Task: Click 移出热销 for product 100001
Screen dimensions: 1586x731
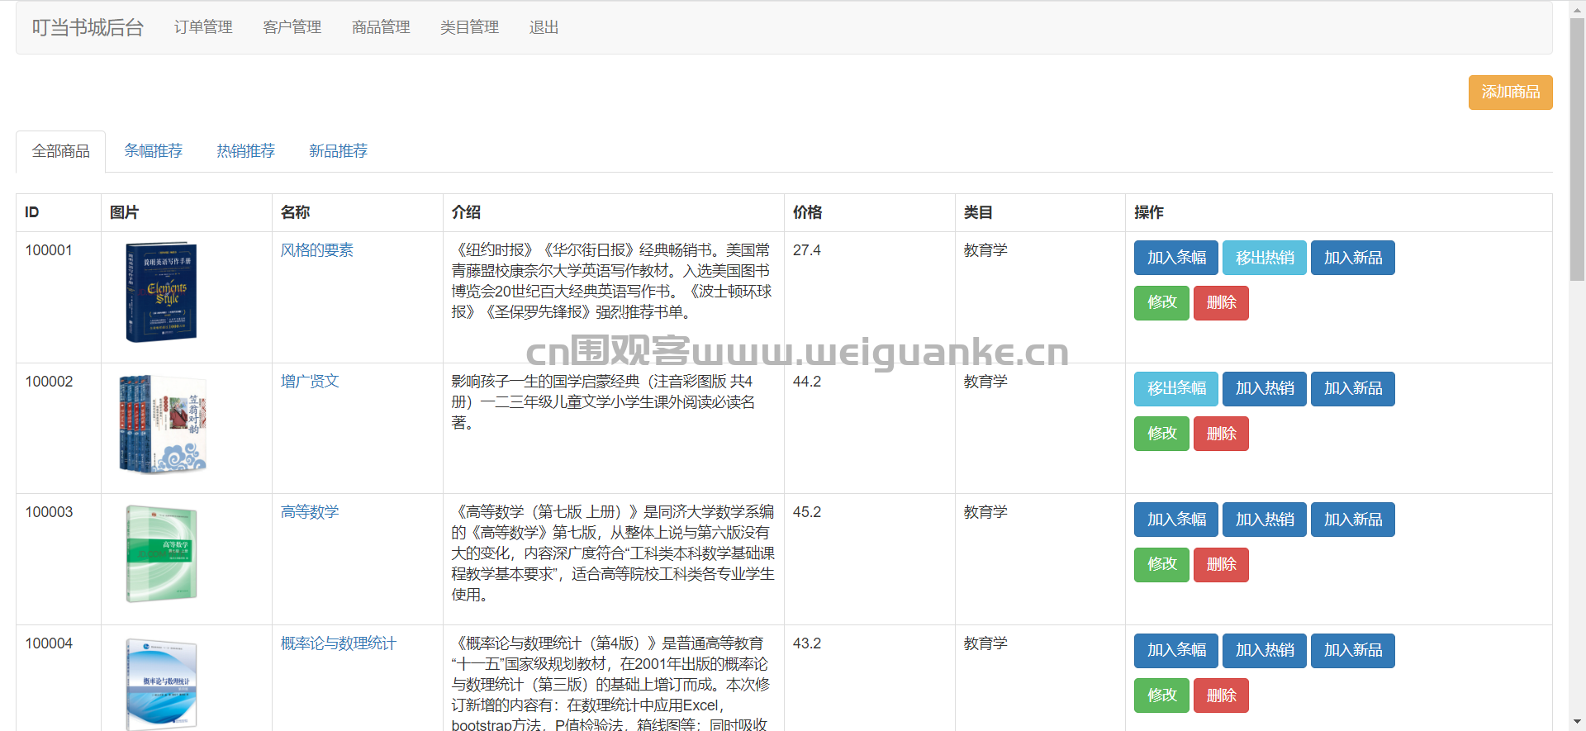Action: pyautogui.click(x=1265, y=258)
